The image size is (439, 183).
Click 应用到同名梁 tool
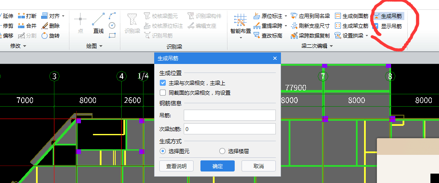point(311,16)
